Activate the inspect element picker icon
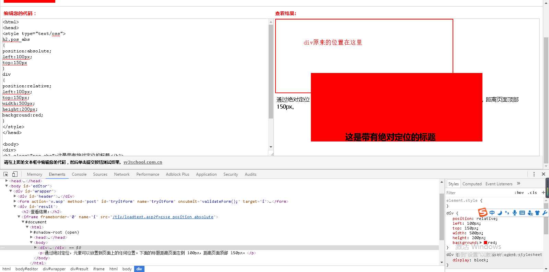 point(6,174)
